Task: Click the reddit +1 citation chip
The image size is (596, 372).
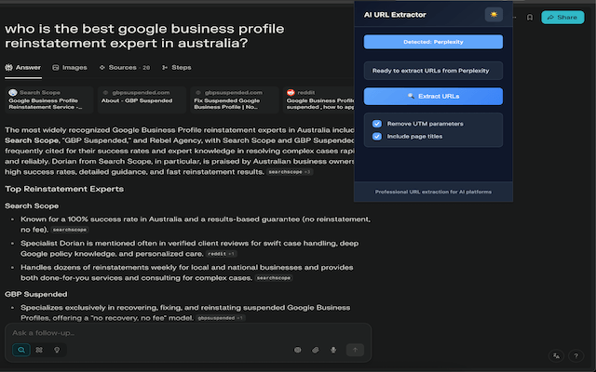Action: pos(222,254)
